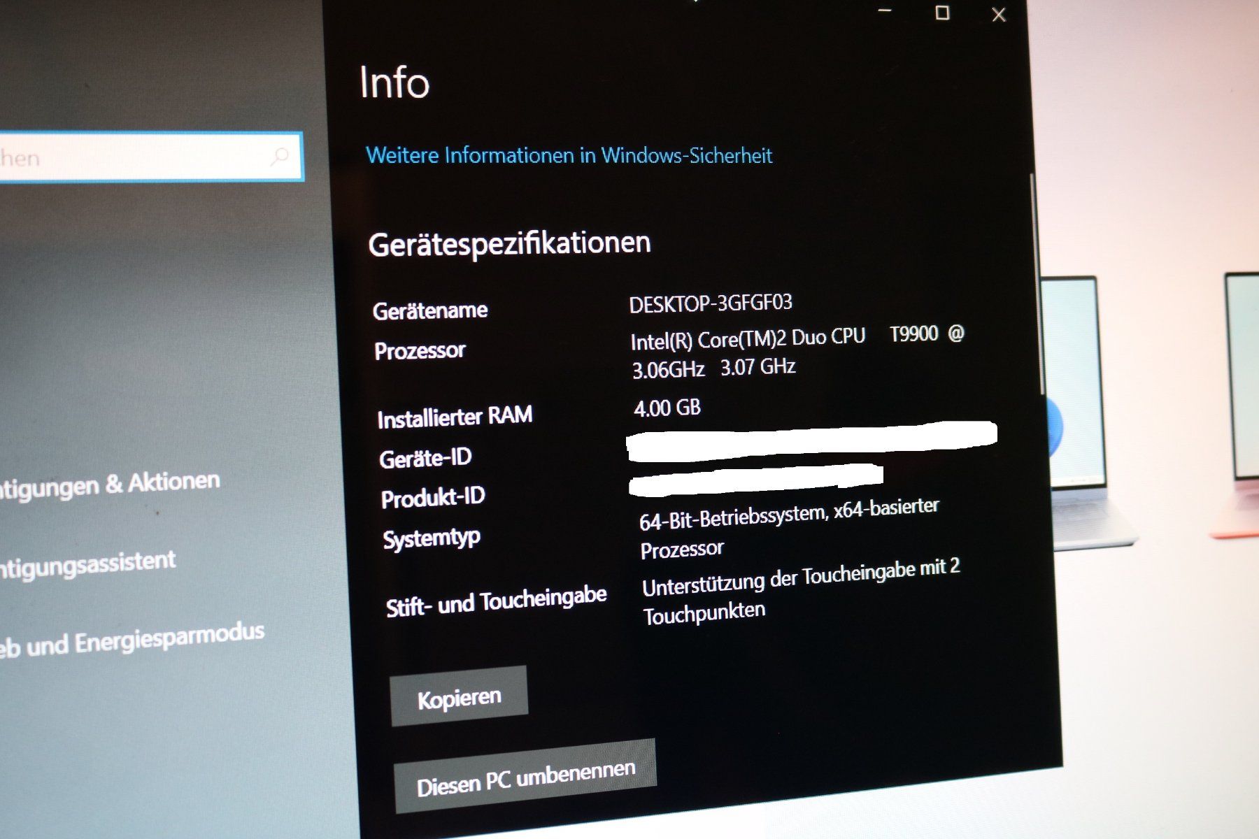Click the Prozessor label

(420, 350)
